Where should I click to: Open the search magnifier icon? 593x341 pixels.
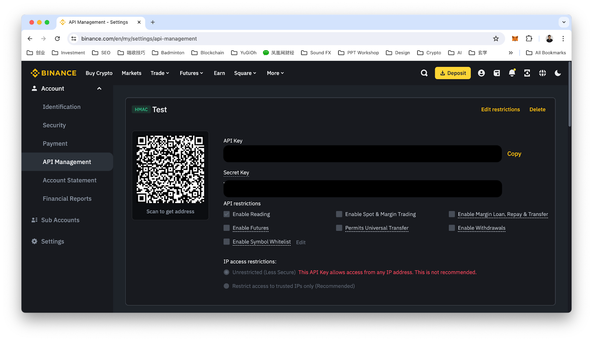point(424,73)
